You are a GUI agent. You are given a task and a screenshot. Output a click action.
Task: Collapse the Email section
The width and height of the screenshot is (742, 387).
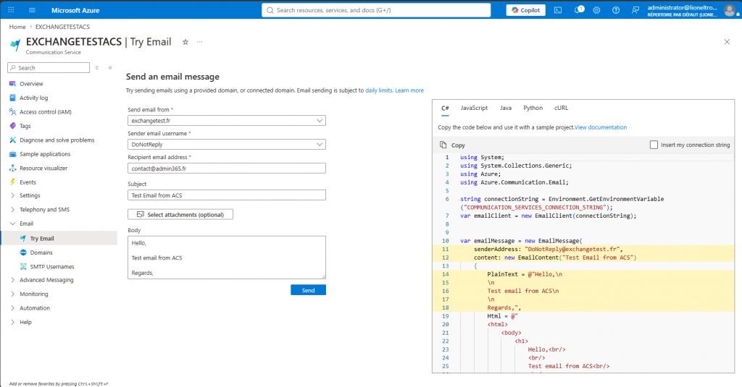[13, 224]
